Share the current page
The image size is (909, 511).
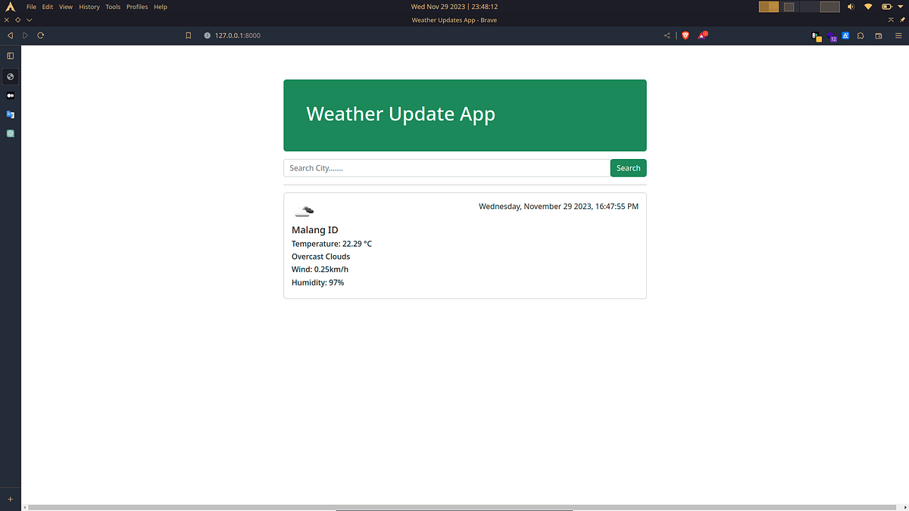click(x=667, y=35)
